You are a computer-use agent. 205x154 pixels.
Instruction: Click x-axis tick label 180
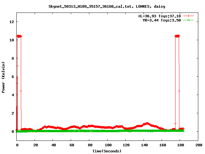[x=181, y=145]
